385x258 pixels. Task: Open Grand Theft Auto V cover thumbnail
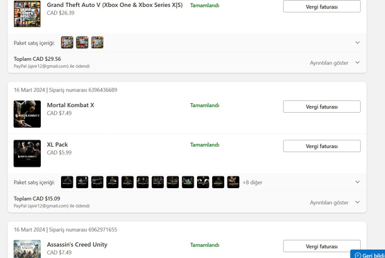coord(27,13)
